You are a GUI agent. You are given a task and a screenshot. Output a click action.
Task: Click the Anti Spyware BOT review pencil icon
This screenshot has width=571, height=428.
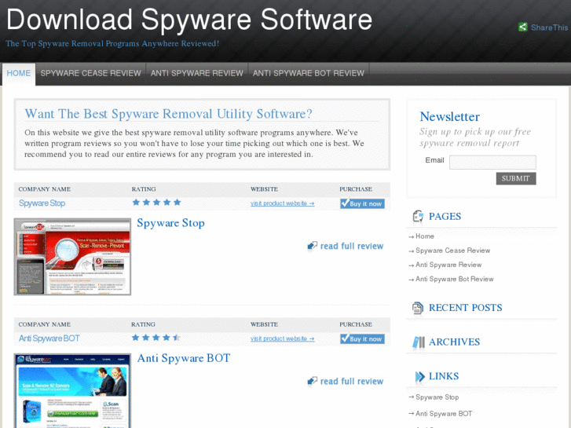312,382
